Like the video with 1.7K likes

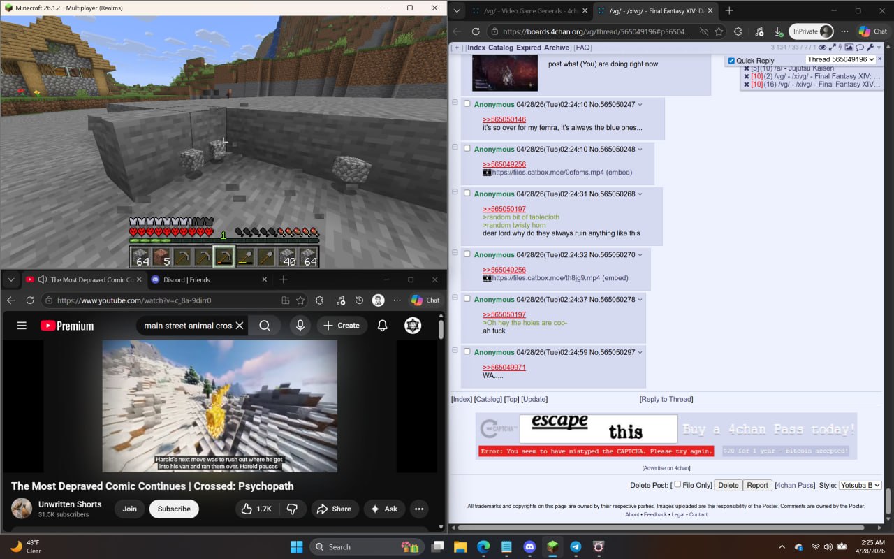click(256, 509)
